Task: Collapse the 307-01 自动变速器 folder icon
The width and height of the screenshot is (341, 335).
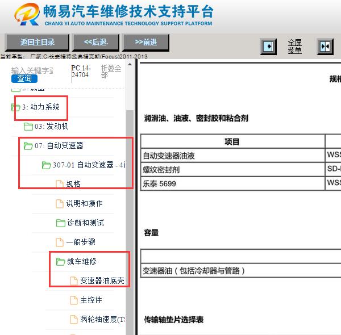Action: coord(46,165)
